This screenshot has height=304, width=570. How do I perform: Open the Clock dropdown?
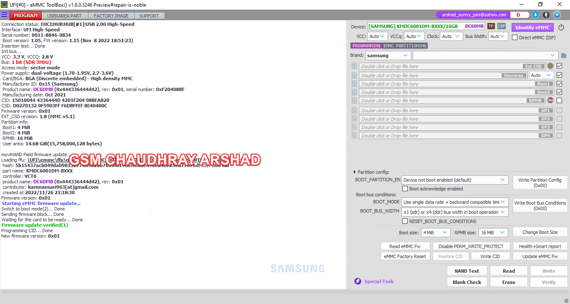451,36
